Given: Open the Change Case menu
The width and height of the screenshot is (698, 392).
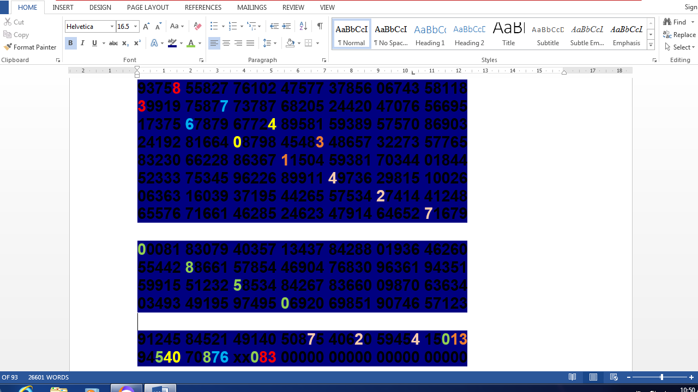Looking at the screenshot, I should click(x=177, y=26).
